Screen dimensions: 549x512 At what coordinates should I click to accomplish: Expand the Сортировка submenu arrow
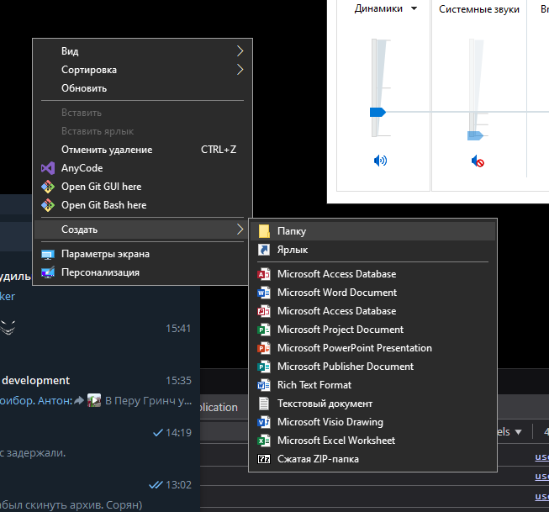click(240, 70)
